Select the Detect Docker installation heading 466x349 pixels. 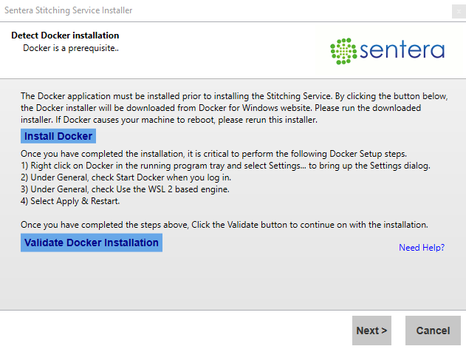click(65, 35)
